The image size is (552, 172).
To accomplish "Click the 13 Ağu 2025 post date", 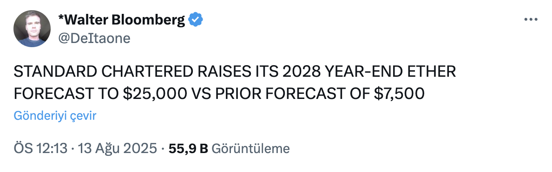I will point(118,149).
